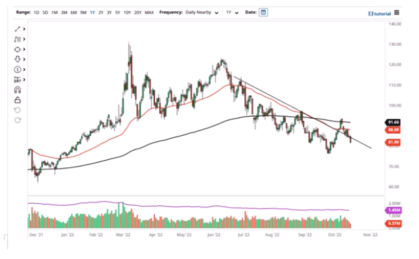
Task: Click the 120.00 price axis label
Action: pos(395,65)
